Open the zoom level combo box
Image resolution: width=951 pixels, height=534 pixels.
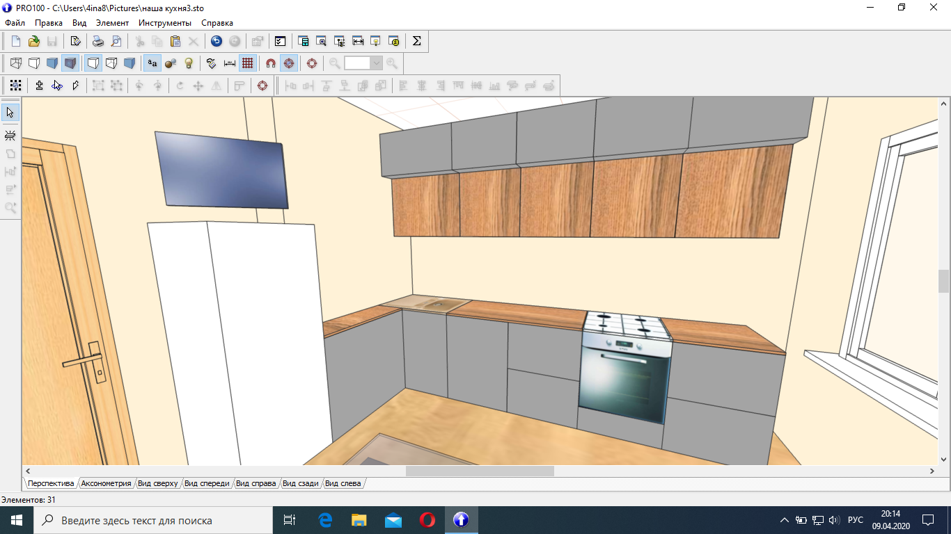tap(363, 63)
